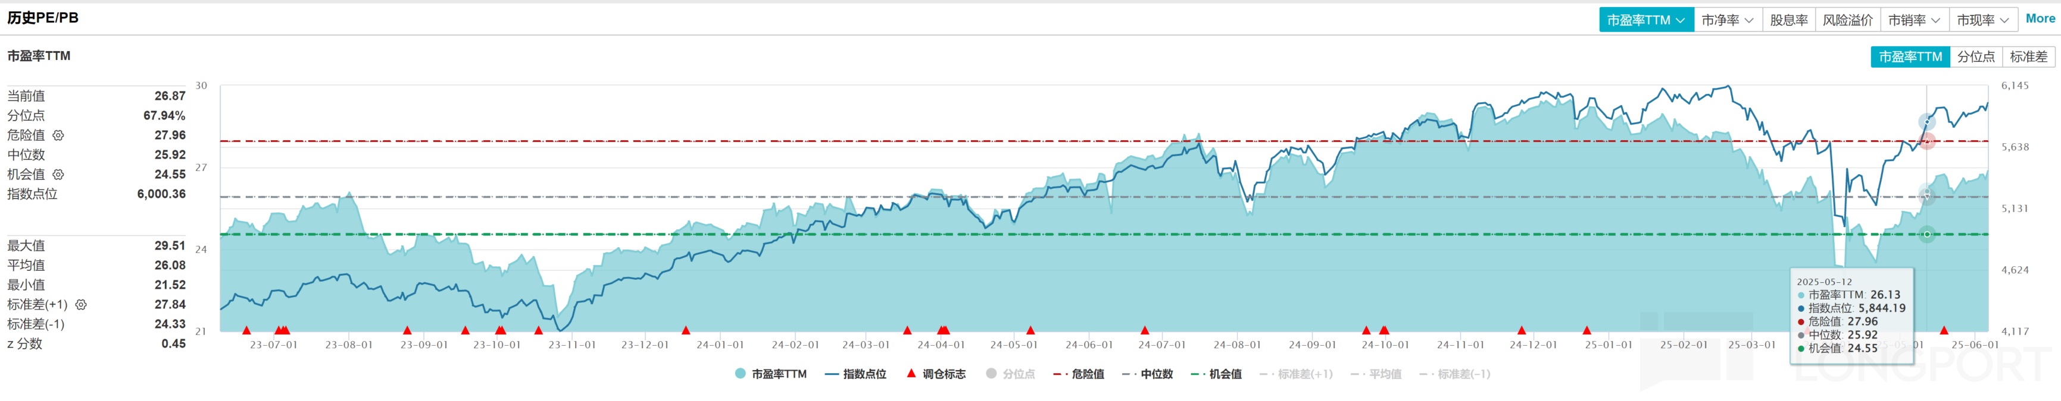Image resolution: width=2061 pixels, height=401 pixels.
Task: Switch chart view to 标准差
Action: click(2028, 56)
